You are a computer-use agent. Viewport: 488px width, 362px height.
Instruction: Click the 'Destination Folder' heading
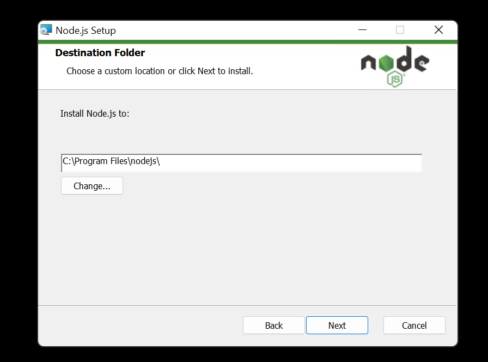[x=100, y=53]
